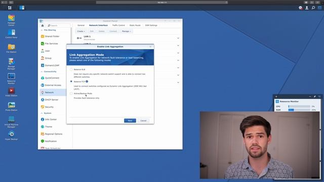The width and height of the screenshot is (324, 182).
Task: Collapse the Connectivity sidebar section
Action: tap(42, 72)
